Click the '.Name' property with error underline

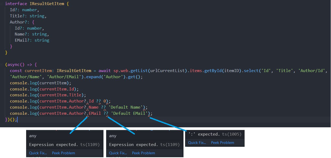93,108
